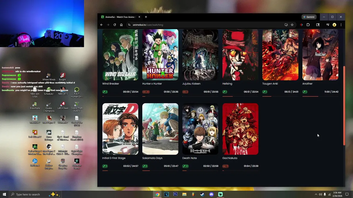Open the Chrome profile avatar
353x198 pixels.
pos(334,25)
